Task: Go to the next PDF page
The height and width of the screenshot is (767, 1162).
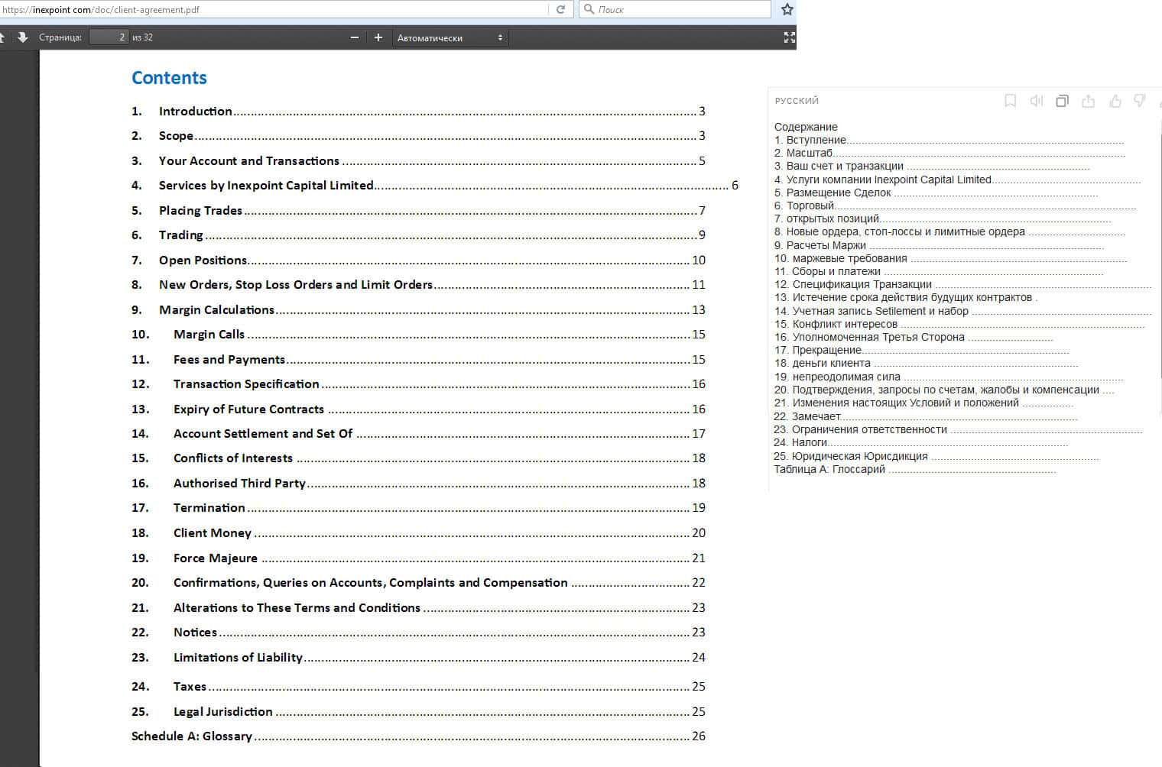Action: pyautogui.click(x=22, y=37)
